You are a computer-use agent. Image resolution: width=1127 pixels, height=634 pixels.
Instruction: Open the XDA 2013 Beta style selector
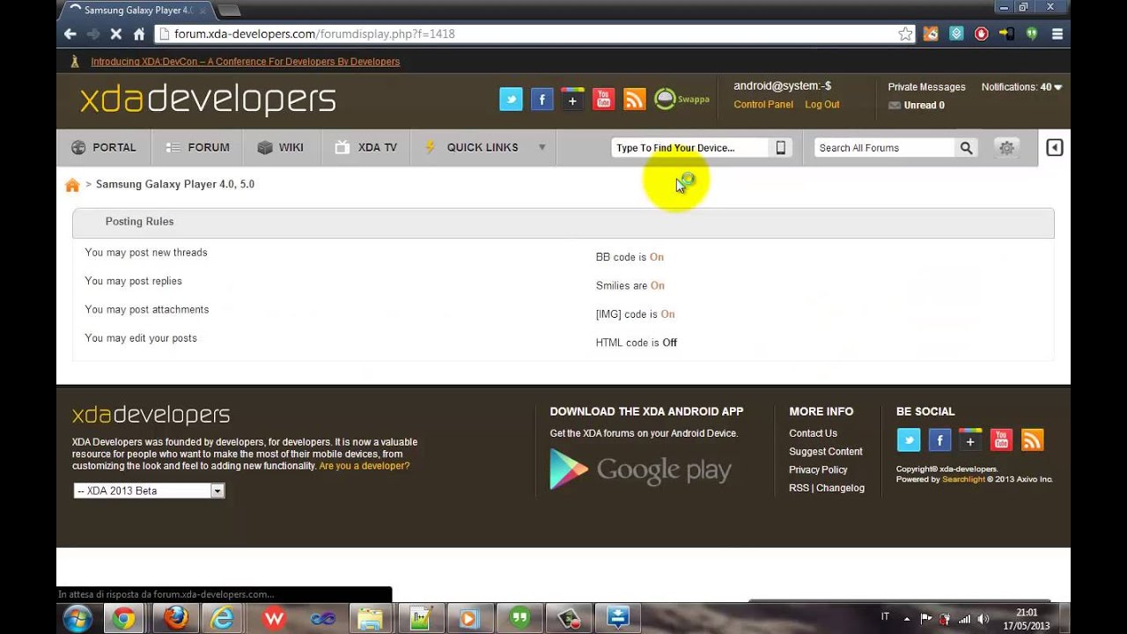point(149,490)
